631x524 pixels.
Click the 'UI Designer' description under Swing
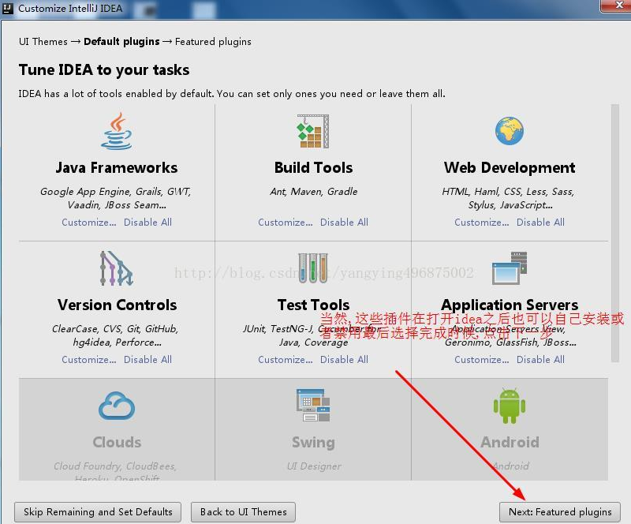pyautogui.click(x=314, y=466)
